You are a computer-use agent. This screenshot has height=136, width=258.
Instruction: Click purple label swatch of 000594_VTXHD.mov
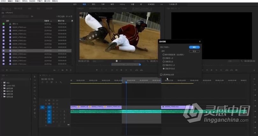point(4,27)
